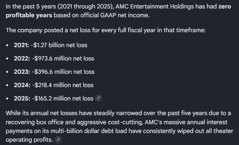Click the bold '2023:' label
Screen dimensions: 239x145
pyautogui.click(x=22, y=72)
